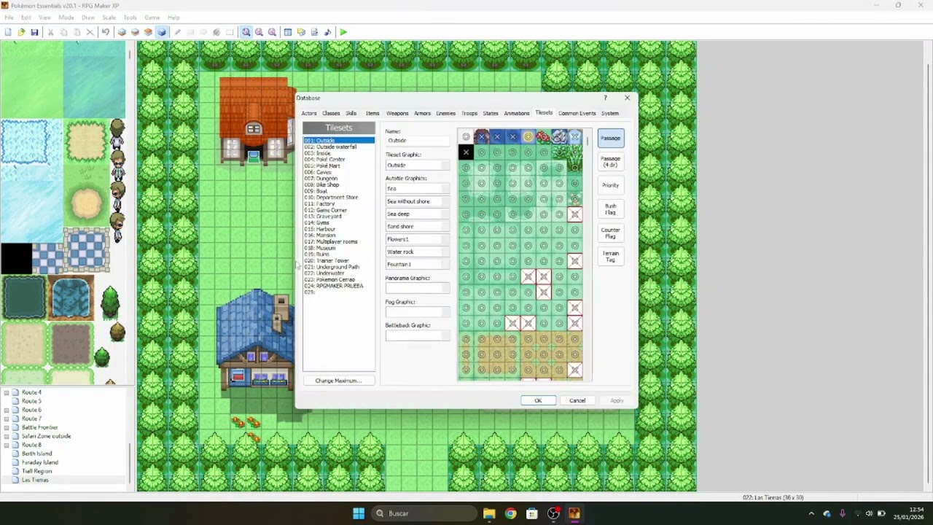
Task: Select the Pencil drawing tool icon
Action: point(177,32)
